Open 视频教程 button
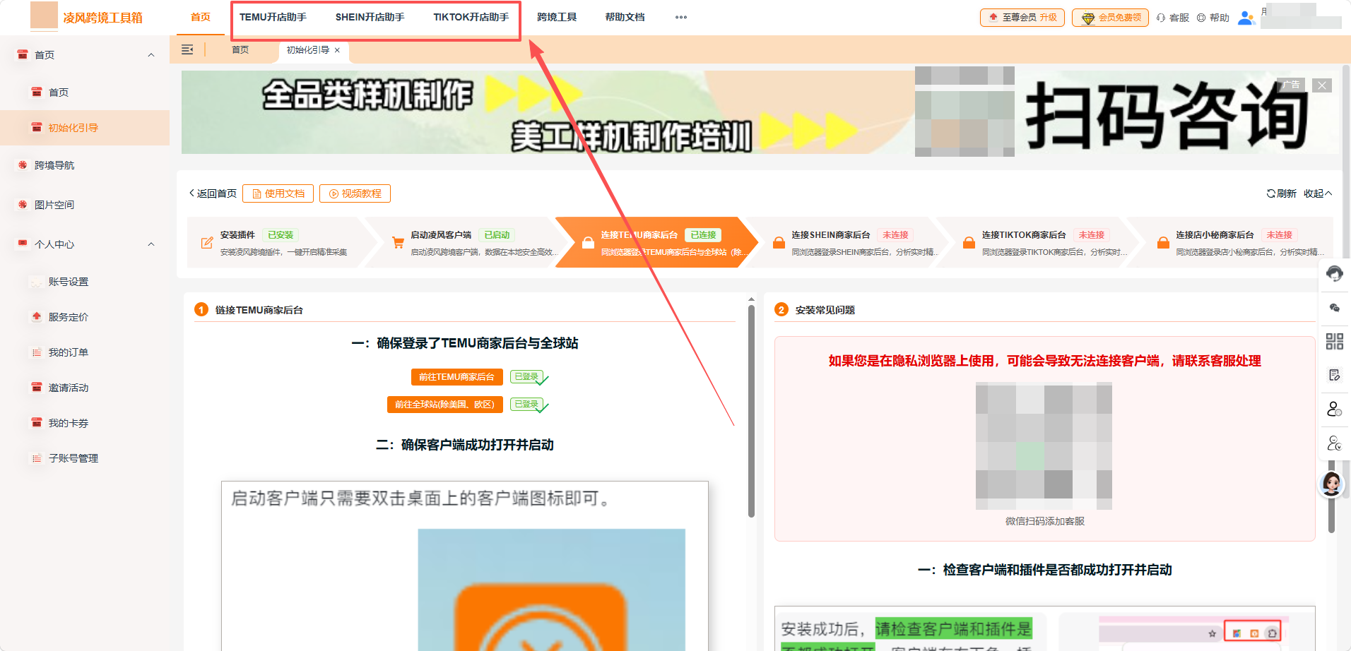1351x651 pixels. pyautogui.click(x=355, y=193)
